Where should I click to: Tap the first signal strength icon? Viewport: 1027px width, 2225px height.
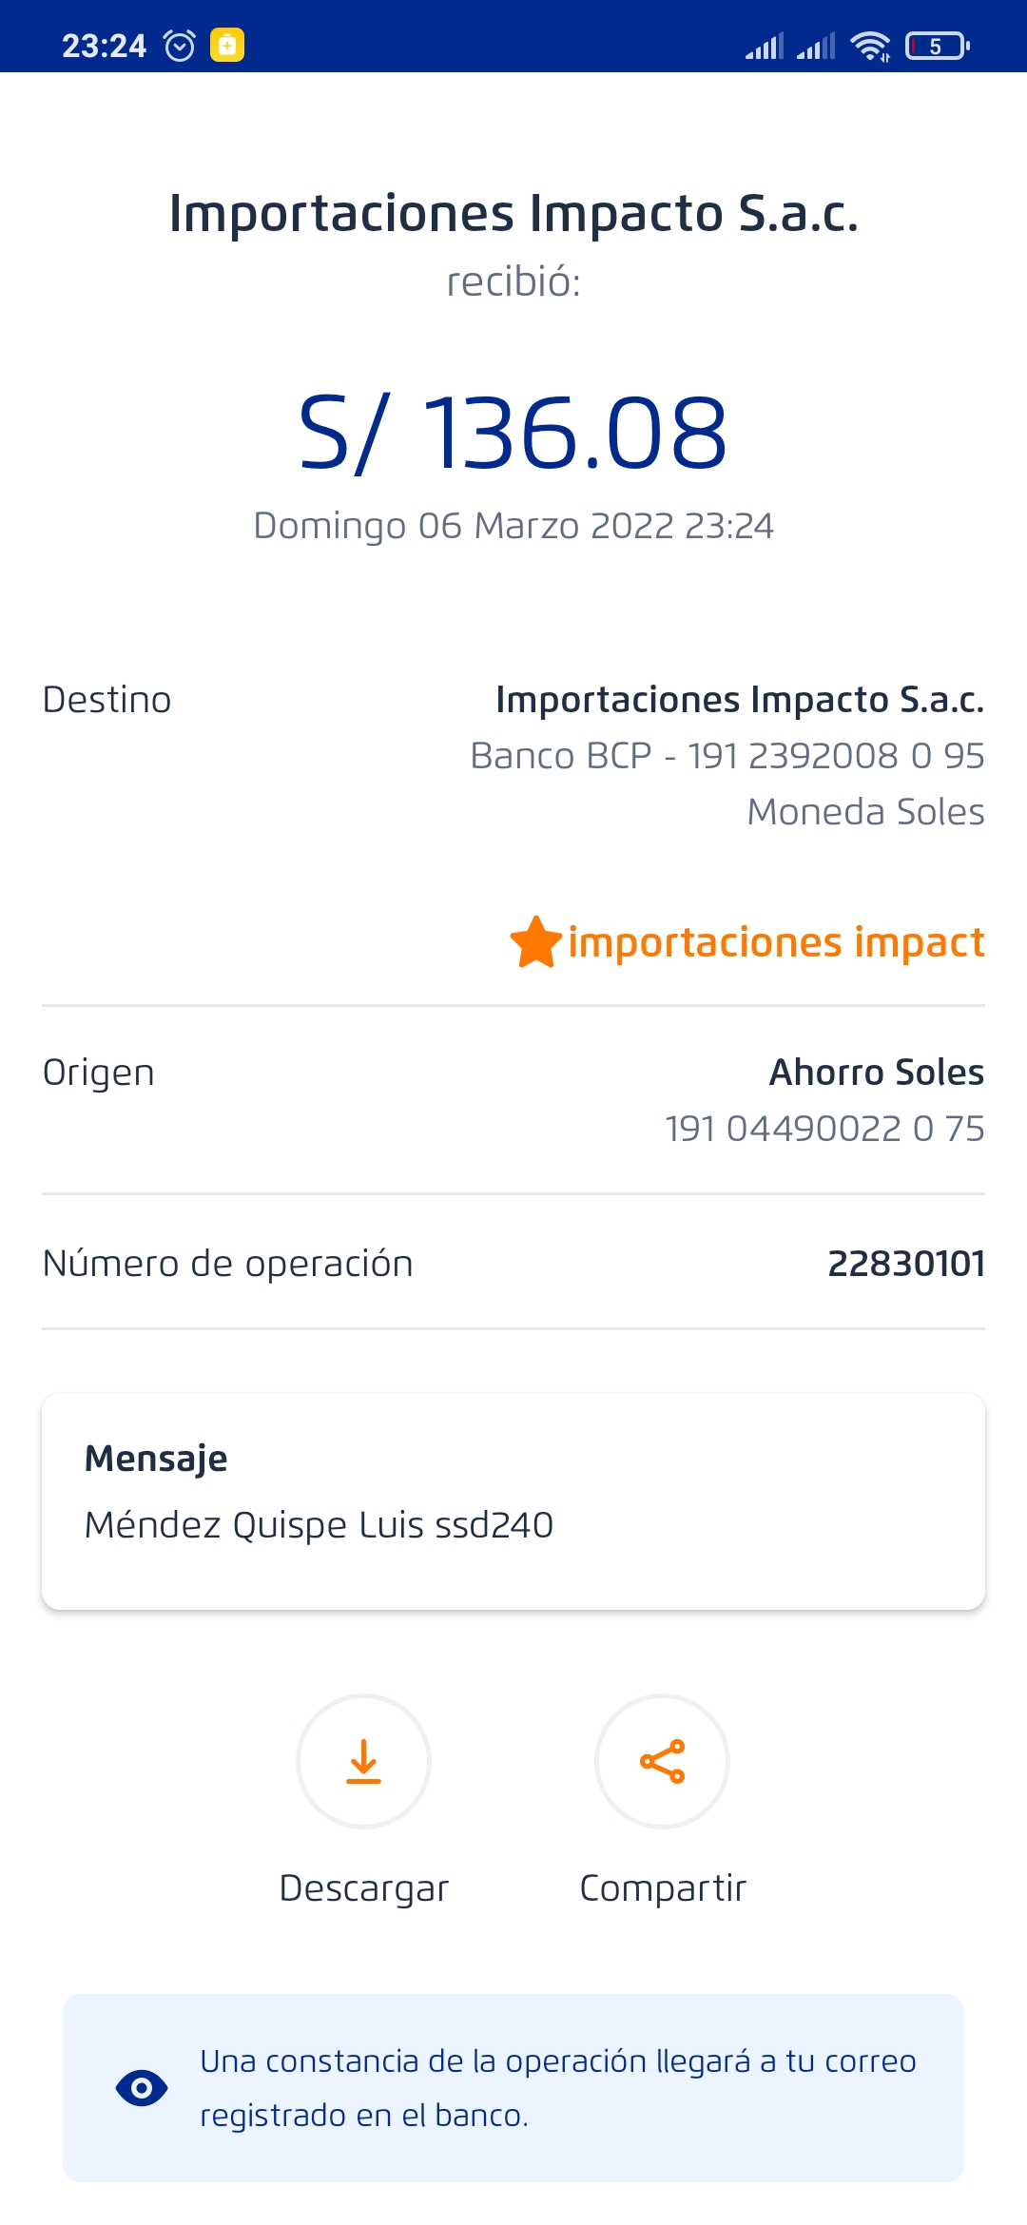pyautogui.click(x=765, y=46)
